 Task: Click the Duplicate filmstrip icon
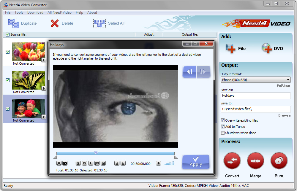pyautogui.click(x=13, y=23)
